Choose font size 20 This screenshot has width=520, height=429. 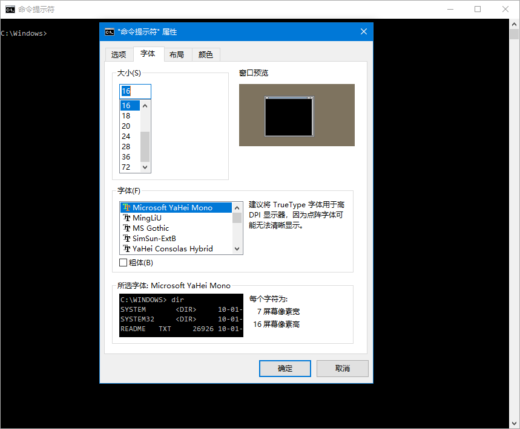130,126
